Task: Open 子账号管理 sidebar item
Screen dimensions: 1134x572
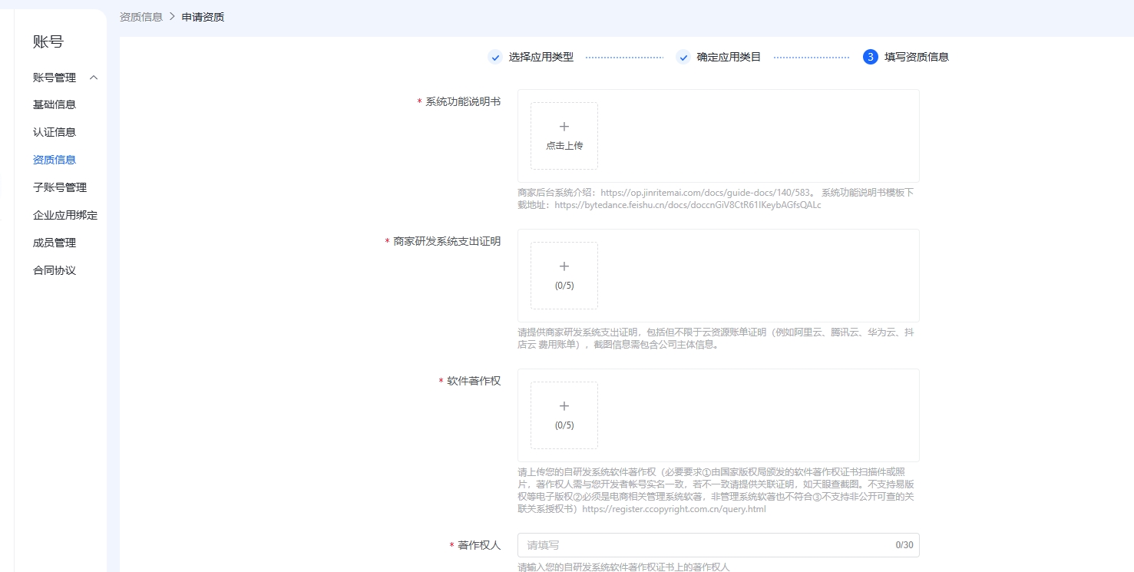Action: click(x=60, y=187)
